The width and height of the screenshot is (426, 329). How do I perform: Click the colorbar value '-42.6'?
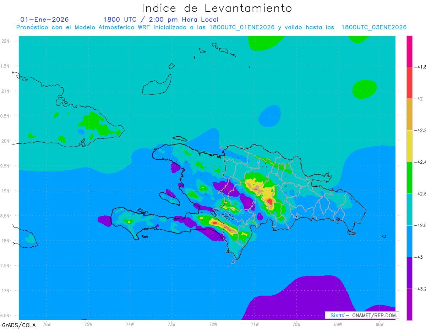tap(420, 194)
